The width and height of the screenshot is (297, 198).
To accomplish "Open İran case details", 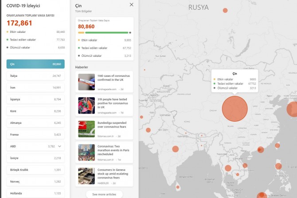I will (x=35, y=87).
